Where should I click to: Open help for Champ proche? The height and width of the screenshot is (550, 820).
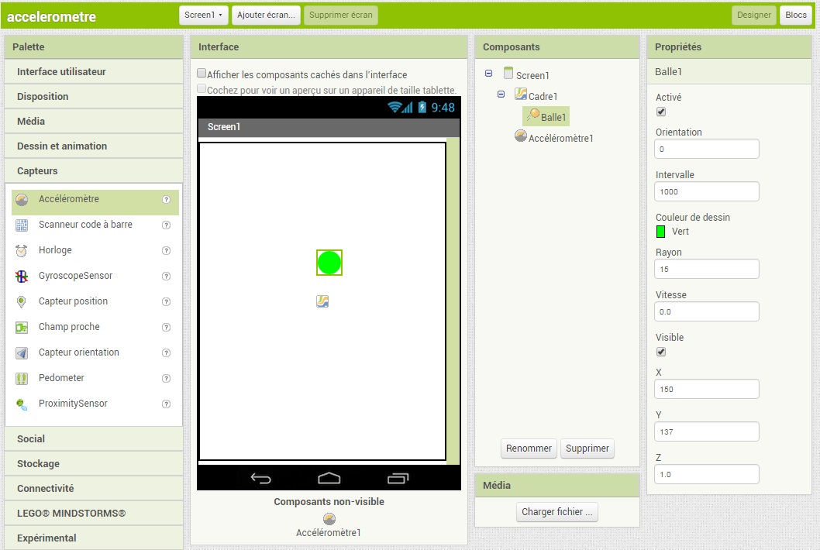point(167,327)
